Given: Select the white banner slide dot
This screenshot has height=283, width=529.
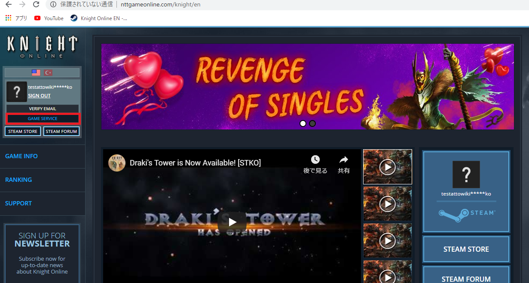Looking at the screenshot, I should 303,123.
